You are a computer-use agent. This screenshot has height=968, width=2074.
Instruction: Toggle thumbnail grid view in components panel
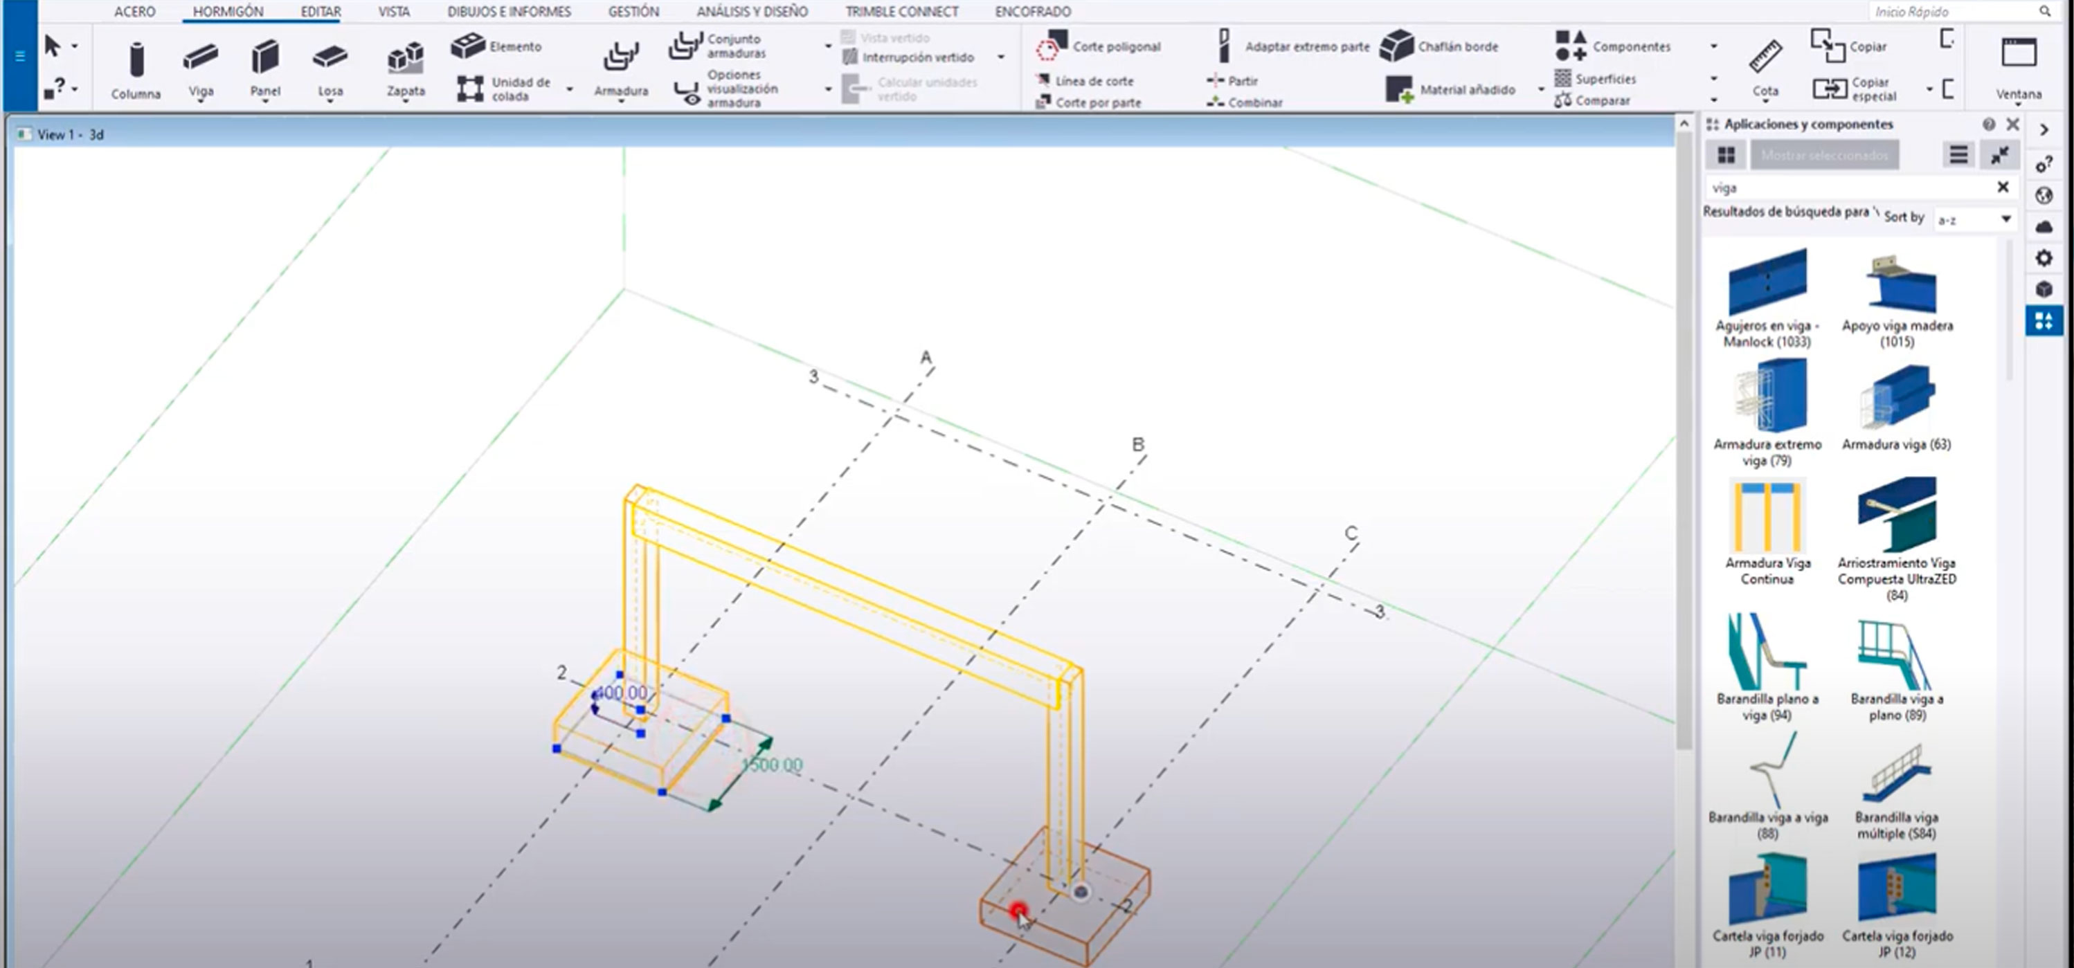click(1725, 155)
